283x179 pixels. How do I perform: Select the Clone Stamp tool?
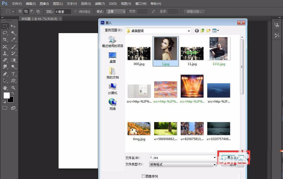[x=5, y=53]
